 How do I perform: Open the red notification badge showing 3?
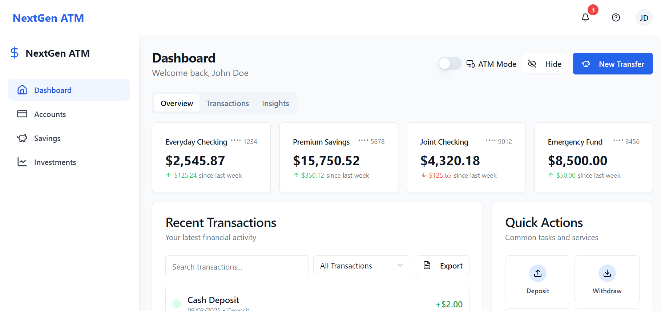pos(593,10)
